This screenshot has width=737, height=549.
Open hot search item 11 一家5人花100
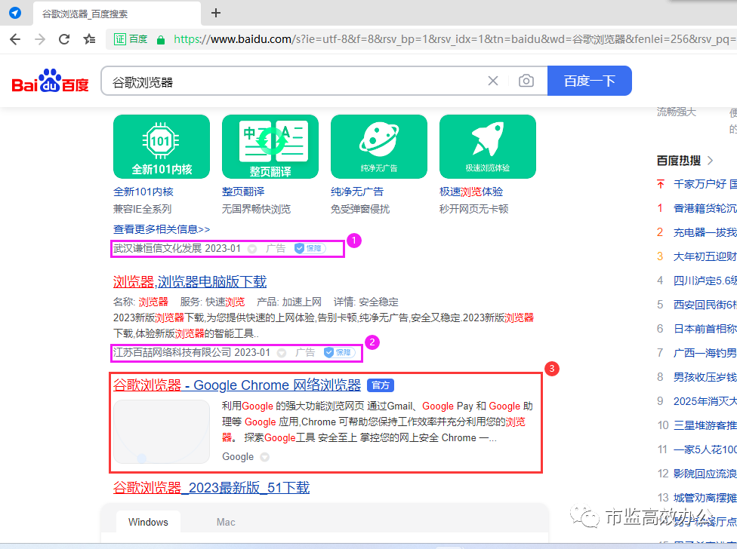click(705, 449)
